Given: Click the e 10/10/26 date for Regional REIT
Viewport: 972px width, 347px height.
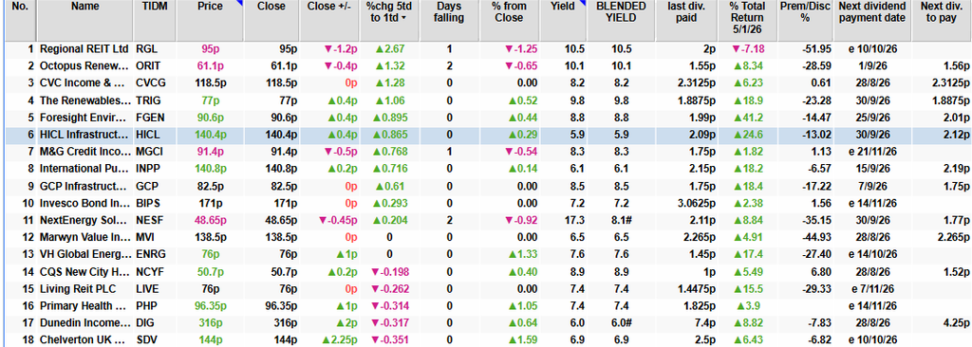Looking at the screenshot, I should 872,48.
